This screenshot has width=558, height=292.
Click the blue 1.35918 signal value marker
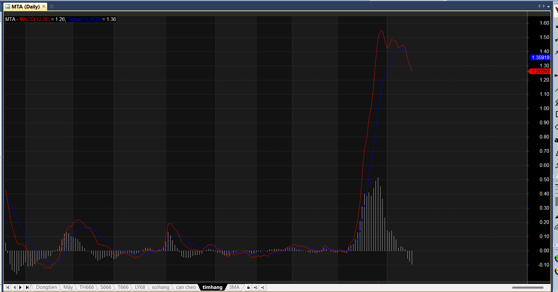pos(540,58)
